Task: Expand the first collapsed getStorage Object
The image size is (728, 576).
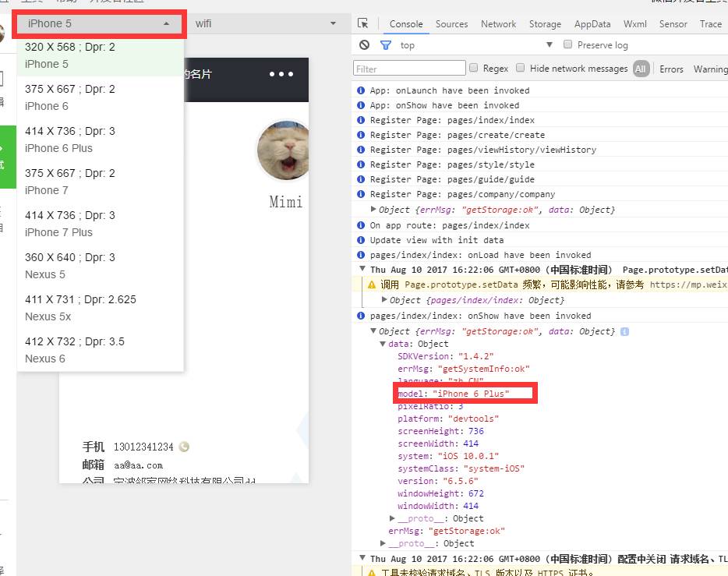Action: (373, 210)
